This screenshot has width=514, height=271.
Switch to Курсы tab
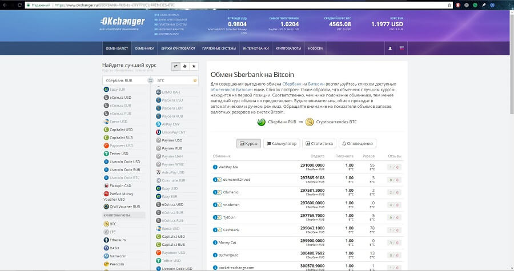point(249,143)
